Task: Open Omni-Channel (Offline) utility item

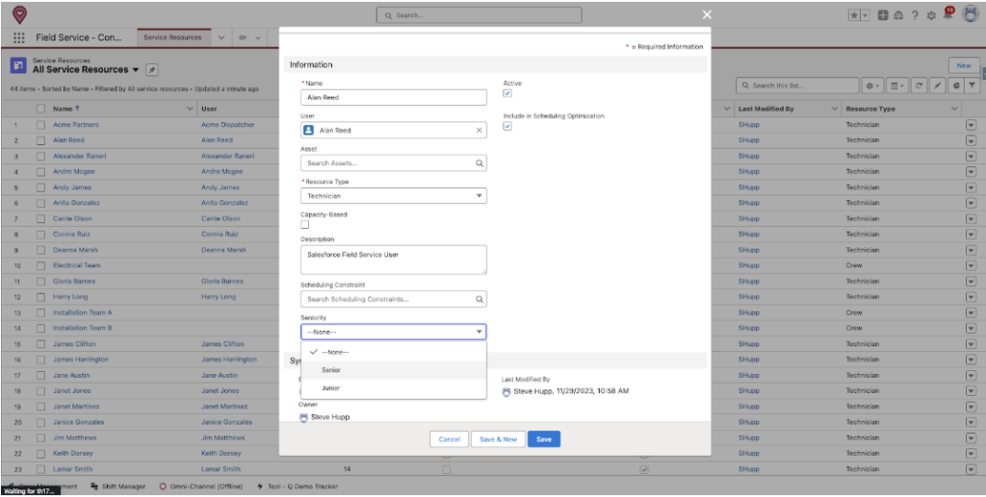Action: pos(203,486)
